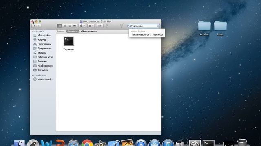Viewport: 261px width, 146px height.
Task: Click the question mark next to Share button
Action: 107,26
